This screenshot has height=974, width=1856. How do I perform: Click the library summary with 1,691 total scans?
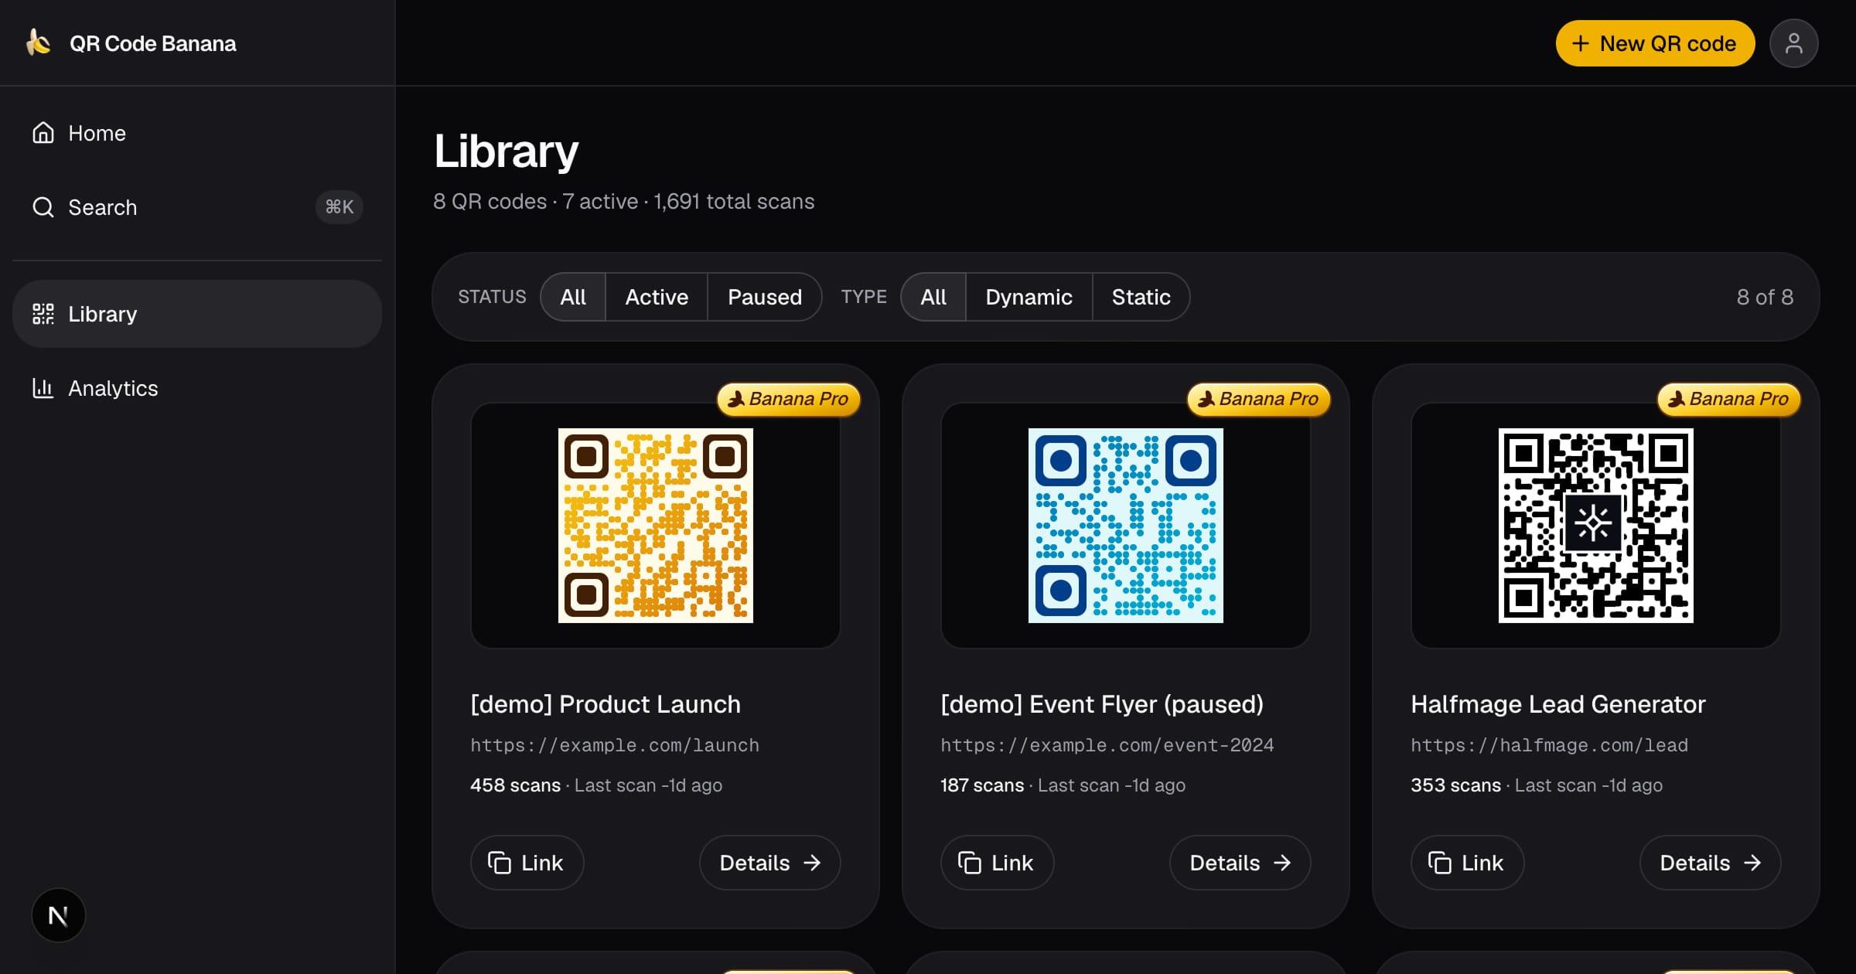point(624,202)
